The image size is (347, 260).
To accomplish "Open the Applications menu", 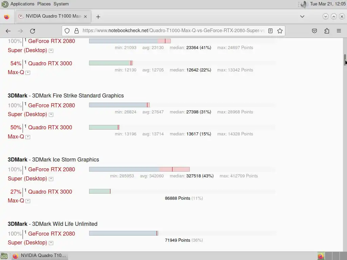I will point(22,4).
